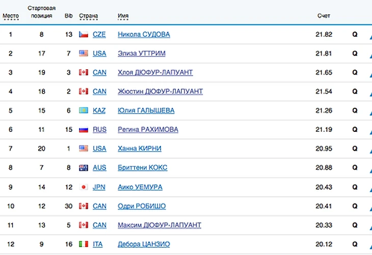Expand the blue arrow for Никола СУДОВА row
Screen dimensions: 372x255
pos(369,35)
